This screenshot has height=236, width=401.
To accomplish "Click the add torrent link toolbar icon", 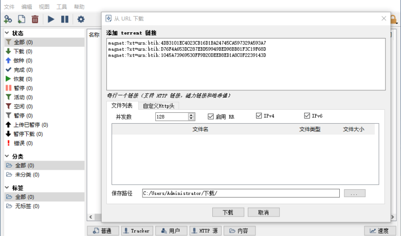I will click(x=8, y=19).
